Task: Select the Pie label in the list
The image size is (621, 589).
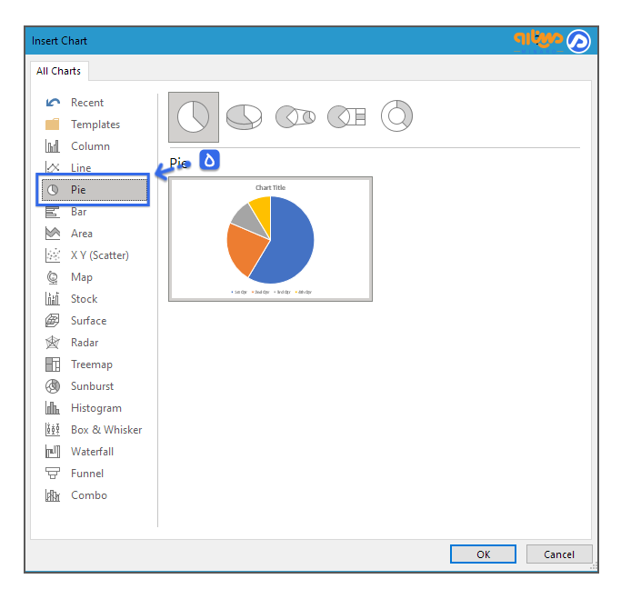Action: point(78,190)
